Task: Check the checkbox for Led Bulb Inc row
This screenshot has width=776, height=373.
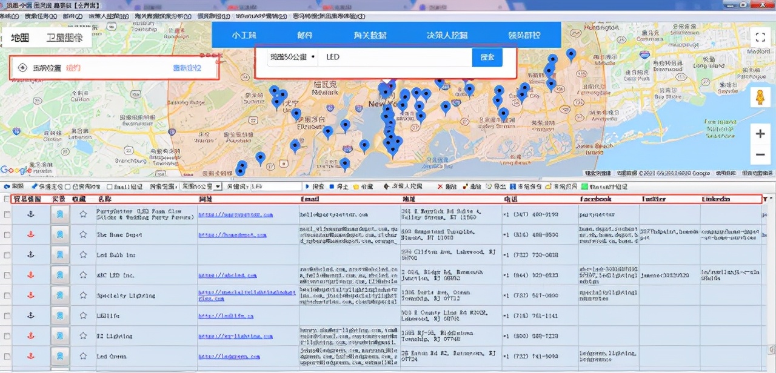Action: click(7, 255)
